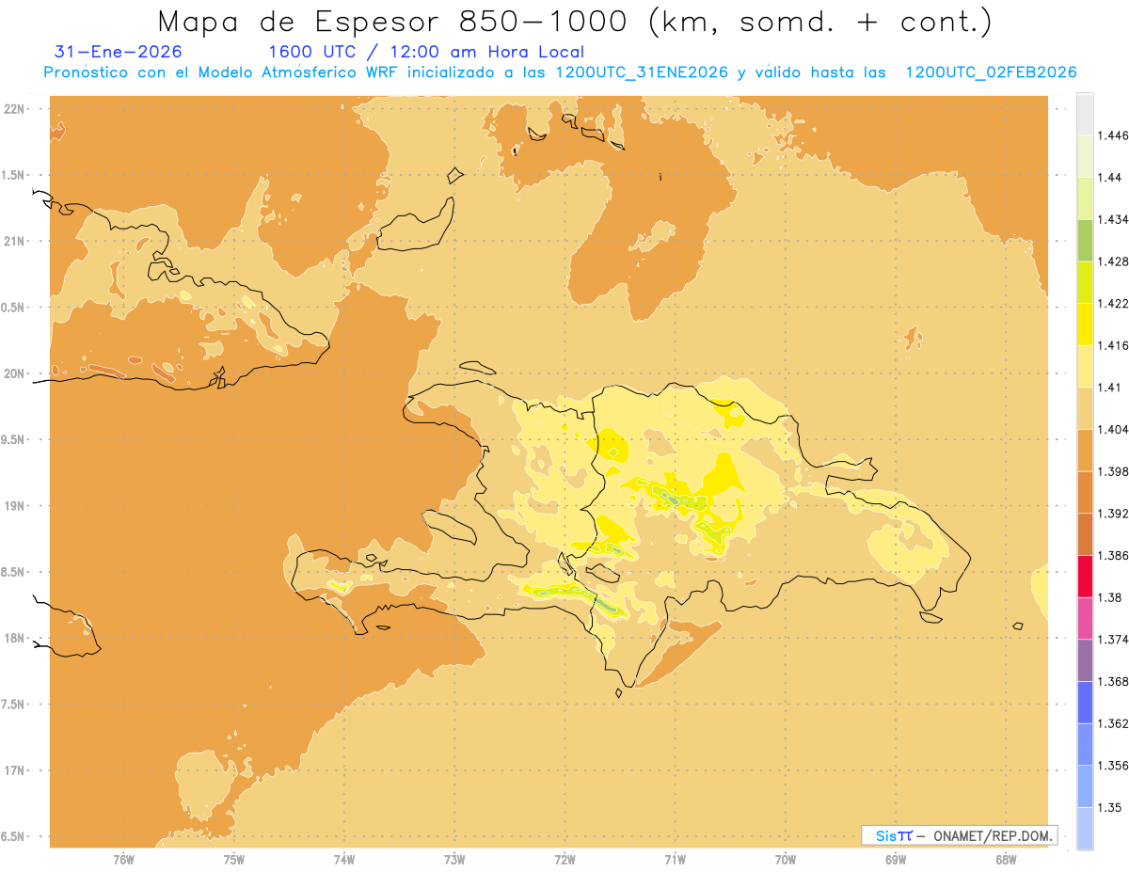Click the light gray swatch above 1.446
The image size is (1129, 872).
pos(1085,114)
